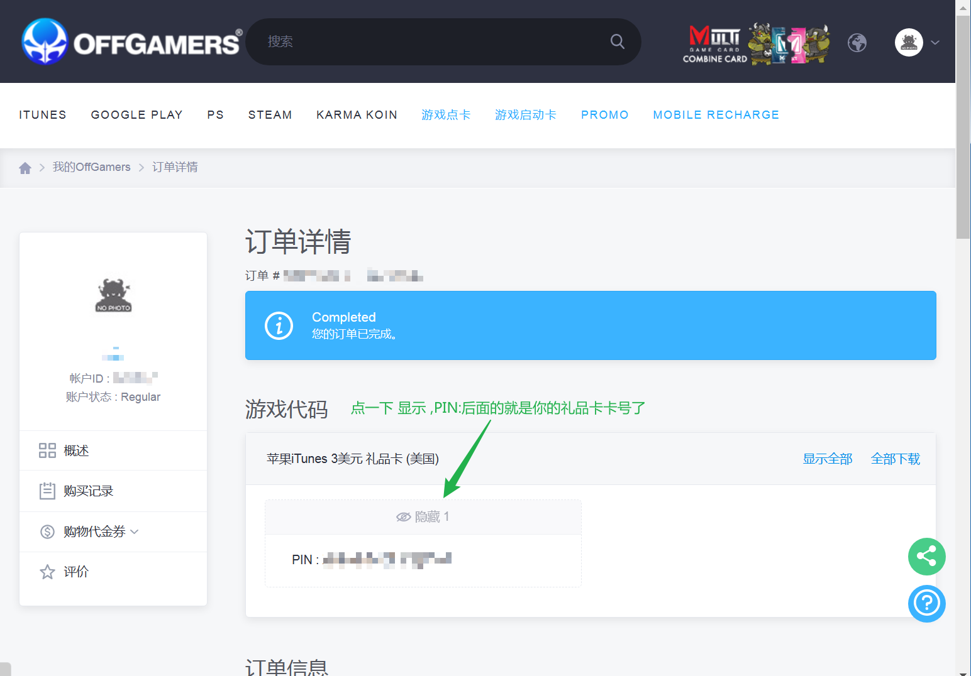Click the user avatar in header
Viewport: 971px width, 676px height.
(909, 43)
